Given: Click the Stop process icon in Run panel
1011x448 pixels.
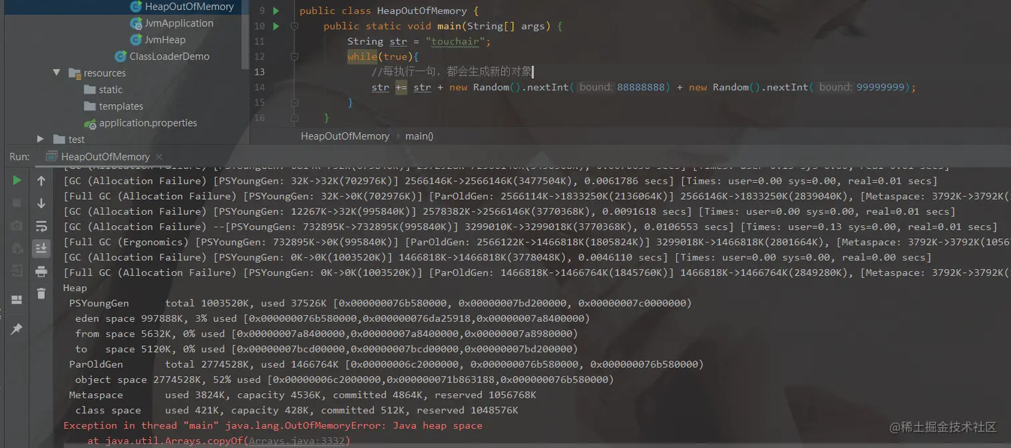Looking at the screenshot, I should (x=17, y=203).
